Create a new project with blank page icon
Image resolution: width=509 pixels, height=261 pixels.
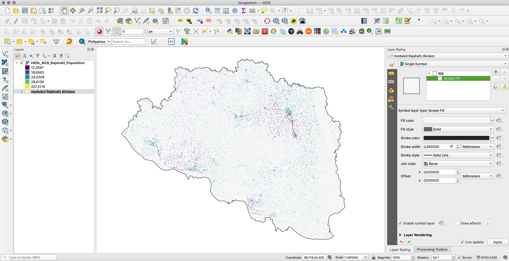point(7,11)
